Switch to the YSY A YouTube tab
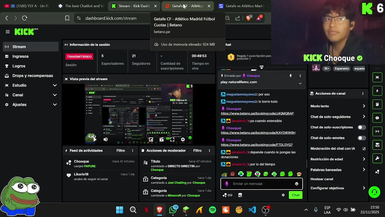 [27, 6]
